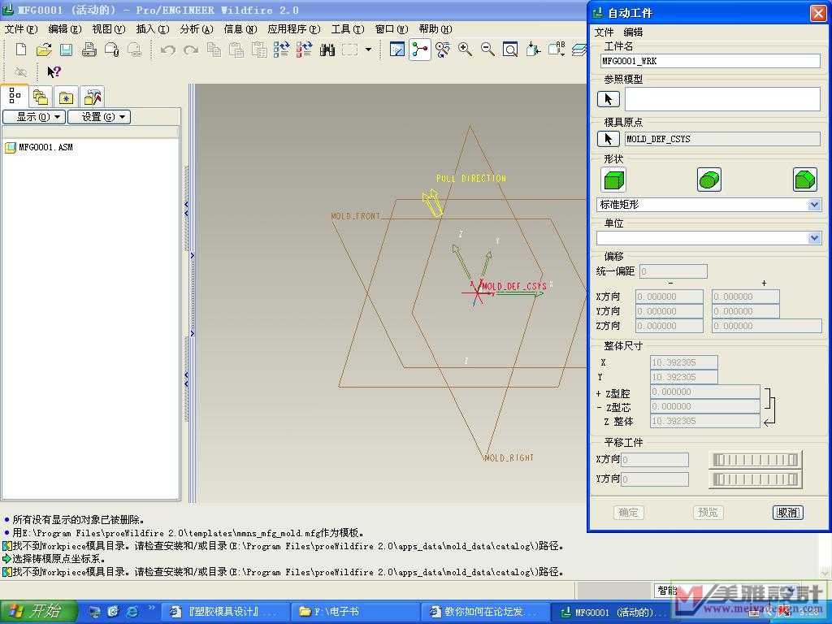Toggle the spin center display button
The height and width of the screenshot is (624, 832).
pyautogui.click(x=419, y=50)
